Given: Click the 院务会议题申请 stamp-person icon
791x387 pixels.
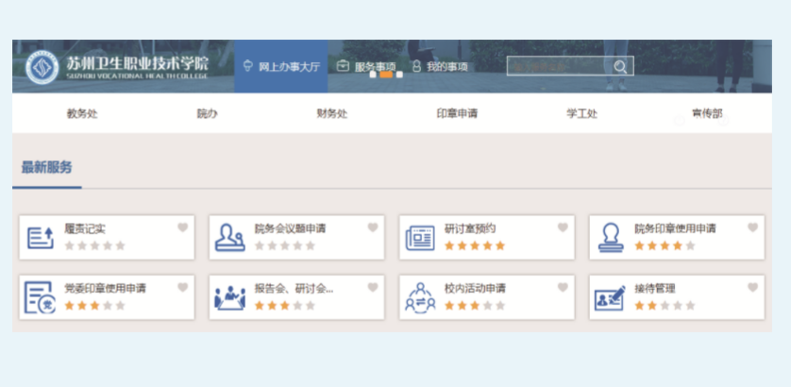Looking at the screenshot, I should [230, 237].
